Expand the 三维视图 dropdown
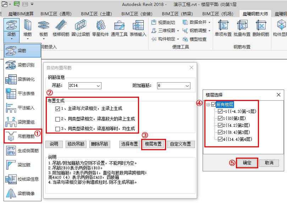The height and width of the screenshot is (203, 287). pyautogui.click(x=178, y=31)
